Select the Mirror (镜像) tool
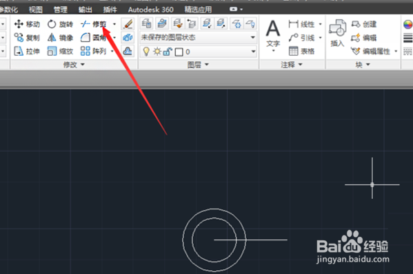413x274 pixels. (60, 38)
